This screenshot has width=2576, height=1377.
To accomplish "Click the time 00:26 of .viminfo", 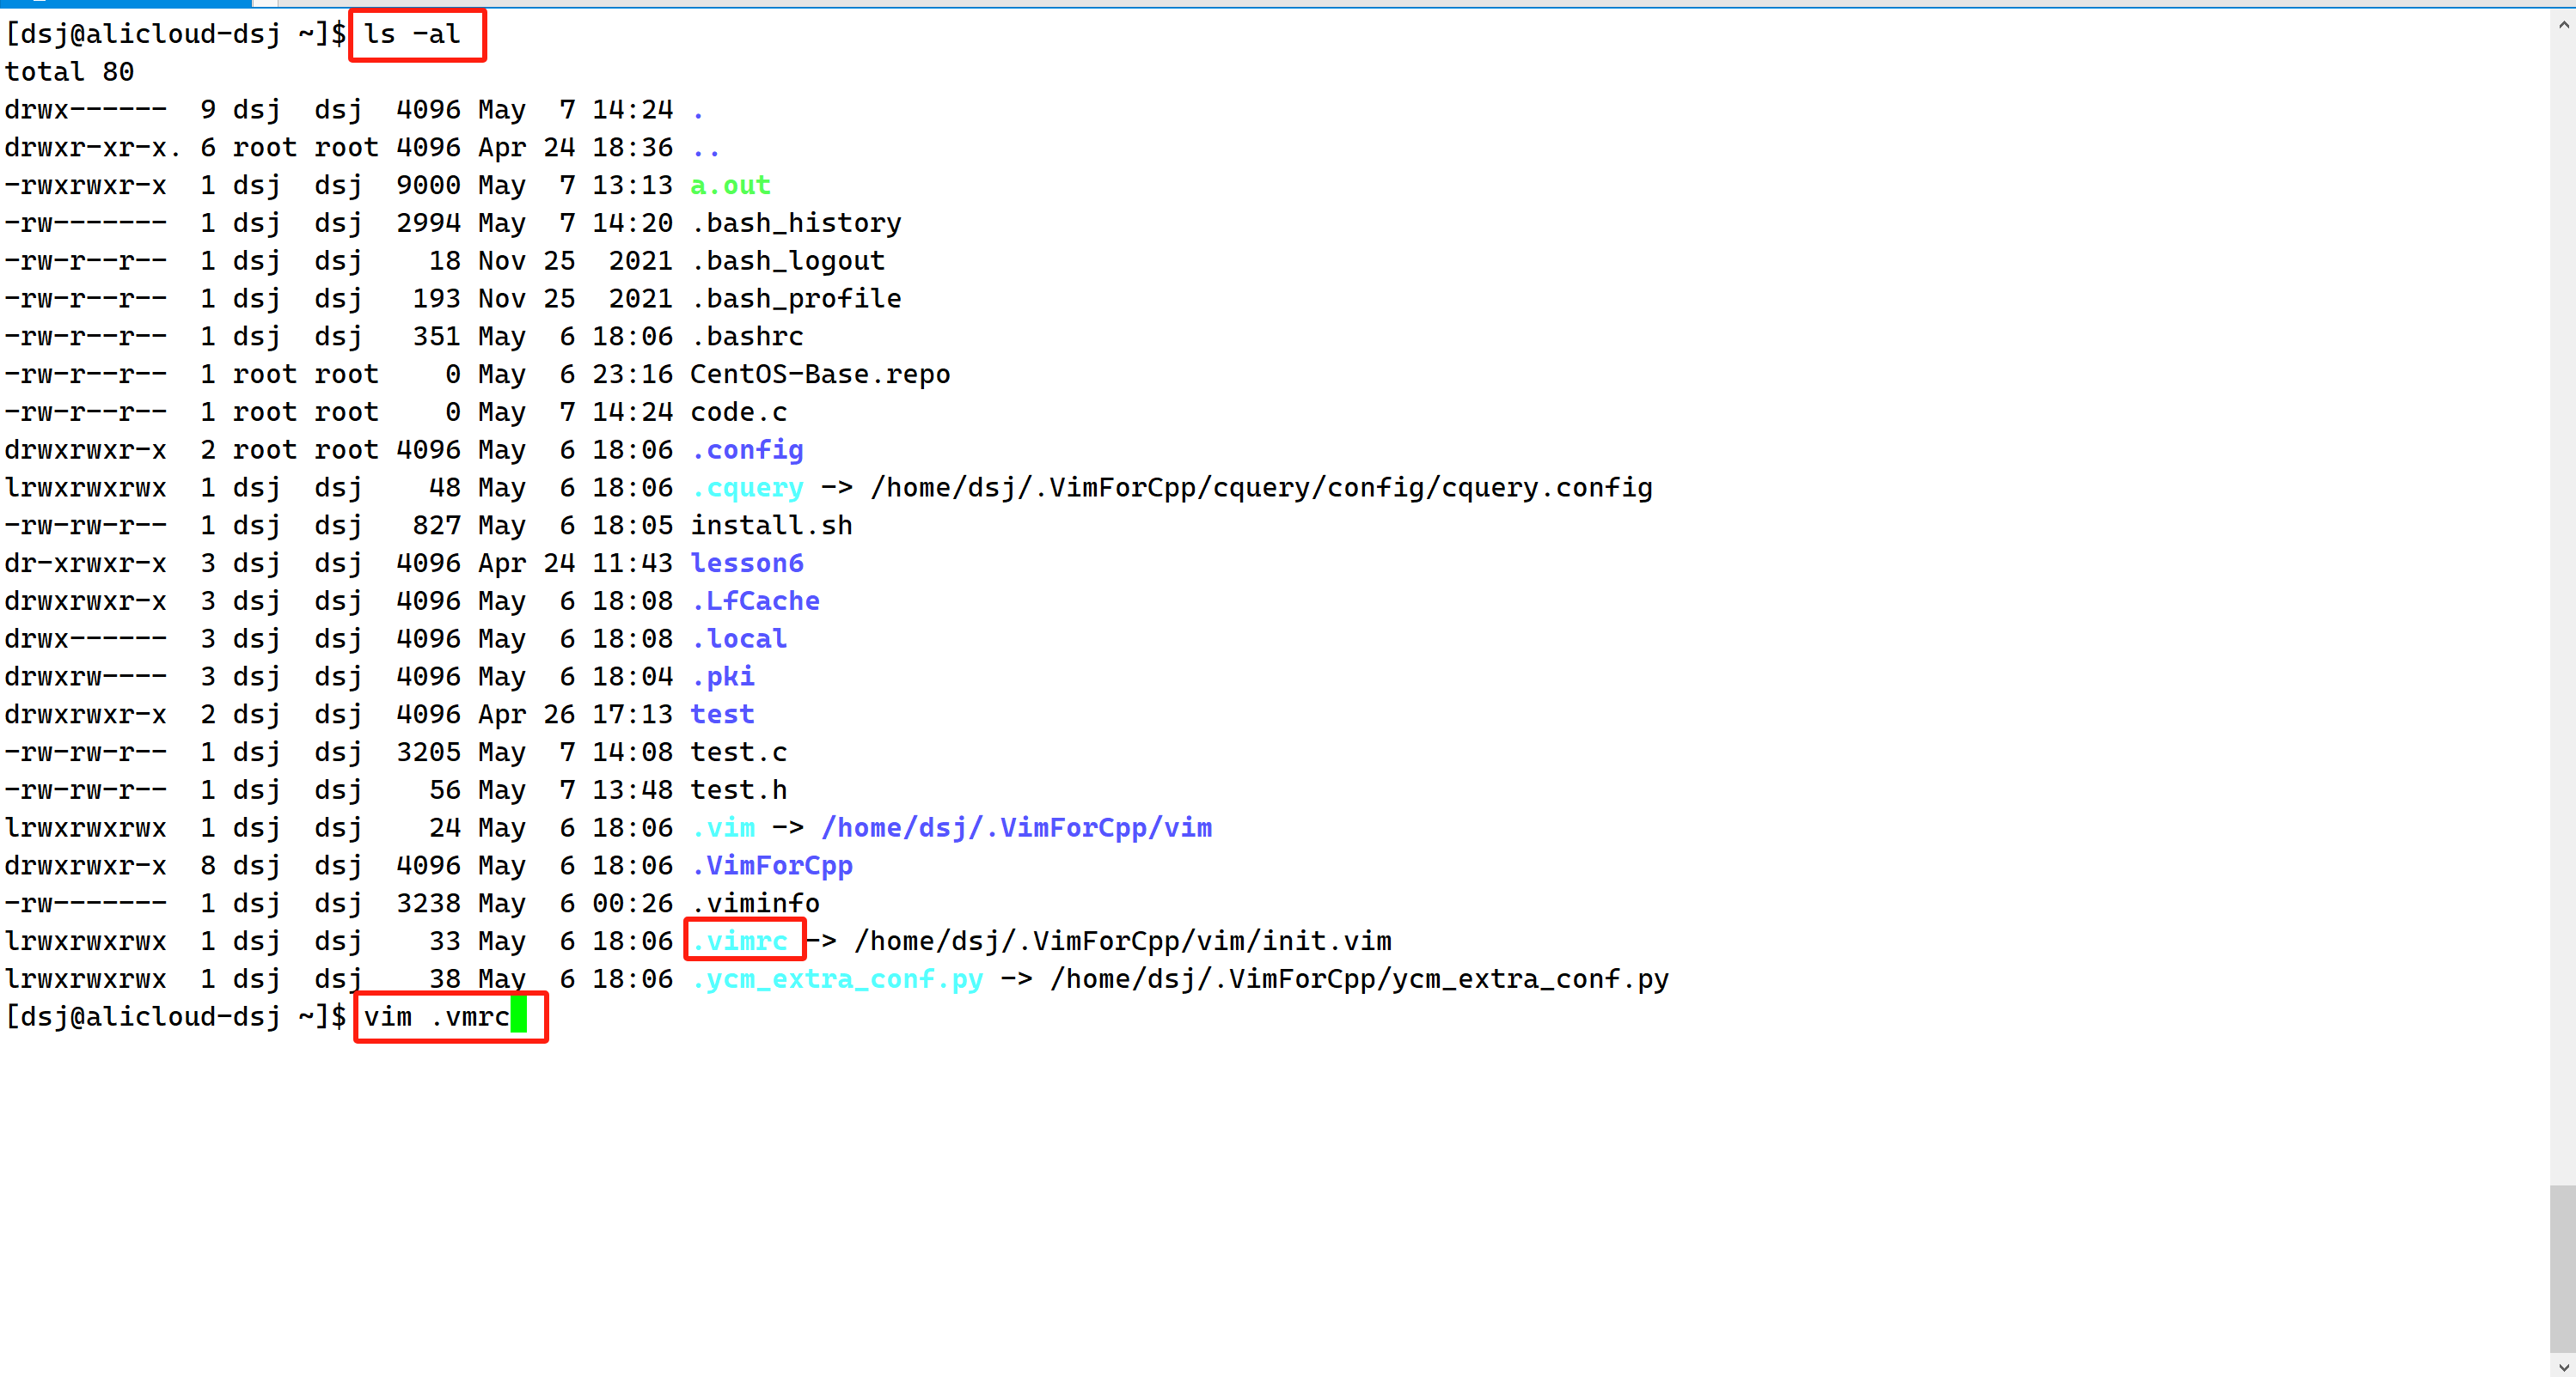I will click(632, 904).
